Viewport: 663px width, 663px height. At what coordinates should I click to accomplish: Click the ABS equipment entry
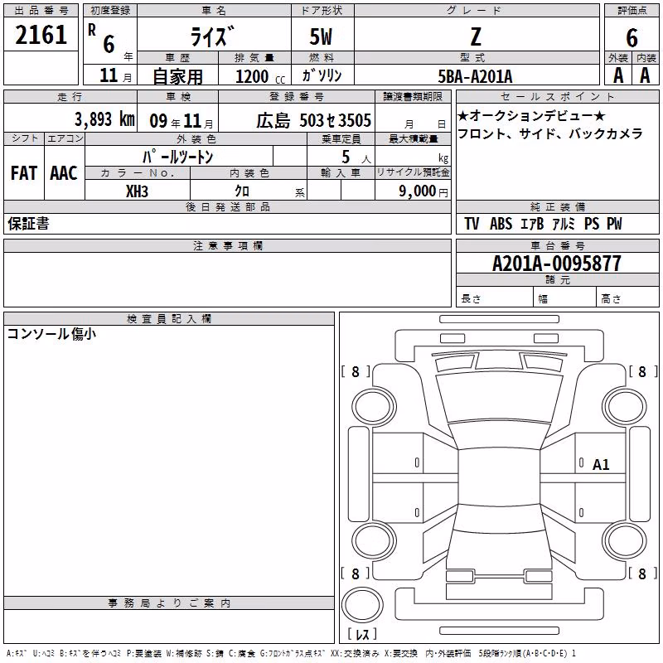click(x=501, y=223)
